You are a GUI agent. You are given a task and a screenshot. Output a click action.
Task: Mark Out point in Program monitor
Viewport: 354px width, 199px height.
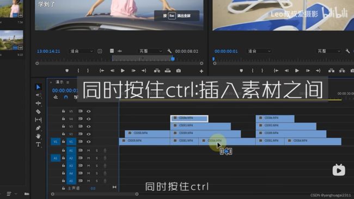[x=262, y=71]
